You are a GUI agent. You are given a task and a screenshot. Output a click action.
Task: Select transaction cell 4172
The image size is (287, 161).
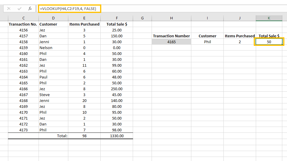point(24,124)
